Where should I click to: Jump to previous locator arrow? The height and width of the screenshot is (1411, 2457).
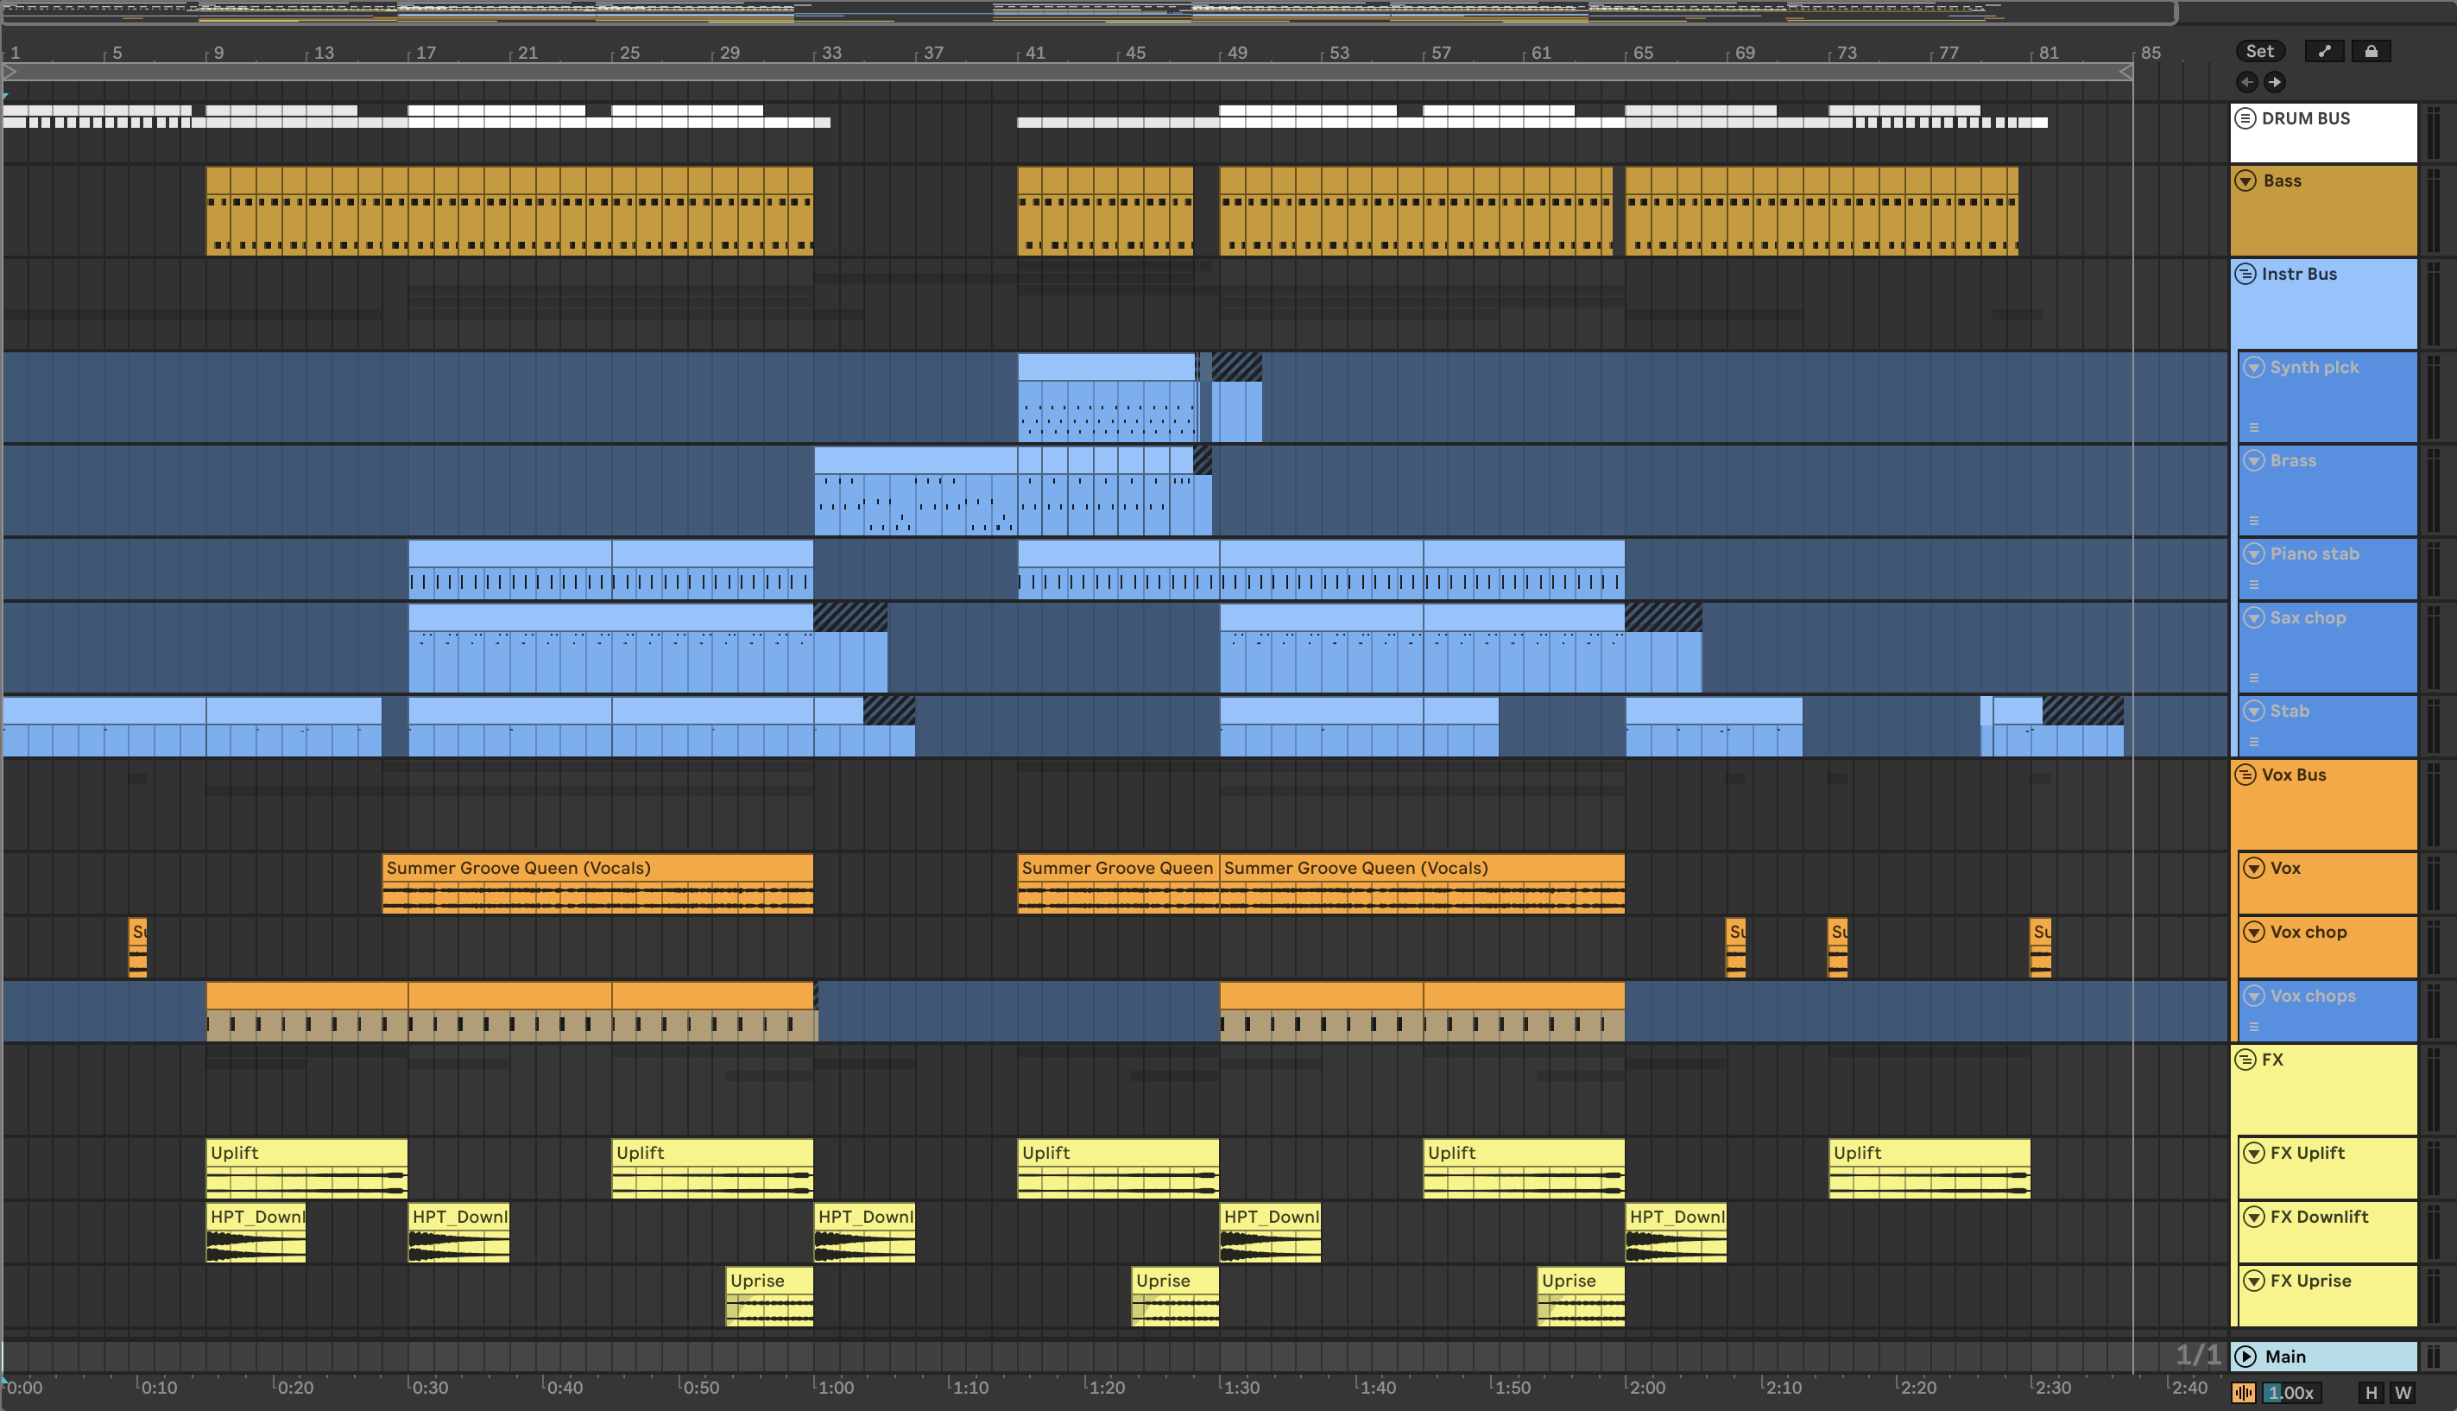(x=2246, y=82)
